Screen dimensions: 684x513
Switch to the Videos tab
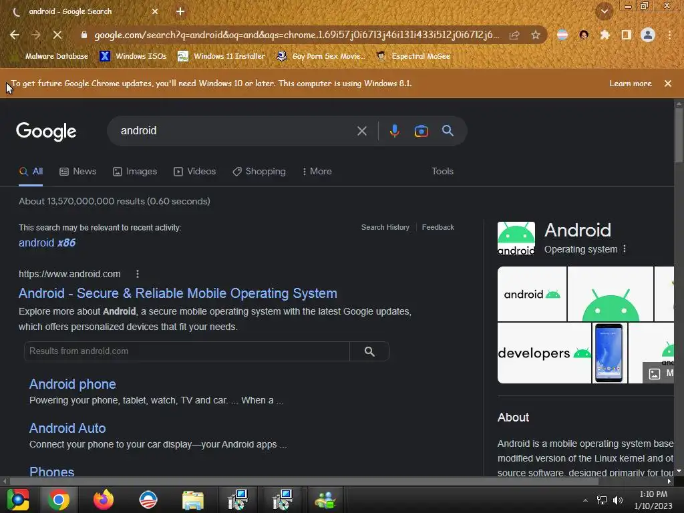[x=194, y=172]
